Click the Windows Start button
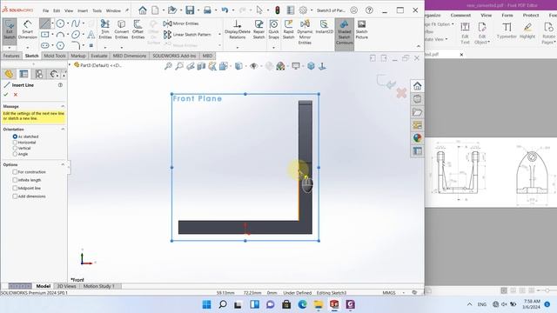 207,304
